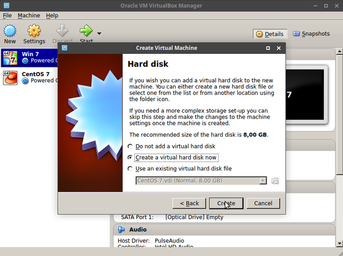Screen dimensions: 343x256
Task: Click the details pane scroll up arrow
Action: [340, 51]
